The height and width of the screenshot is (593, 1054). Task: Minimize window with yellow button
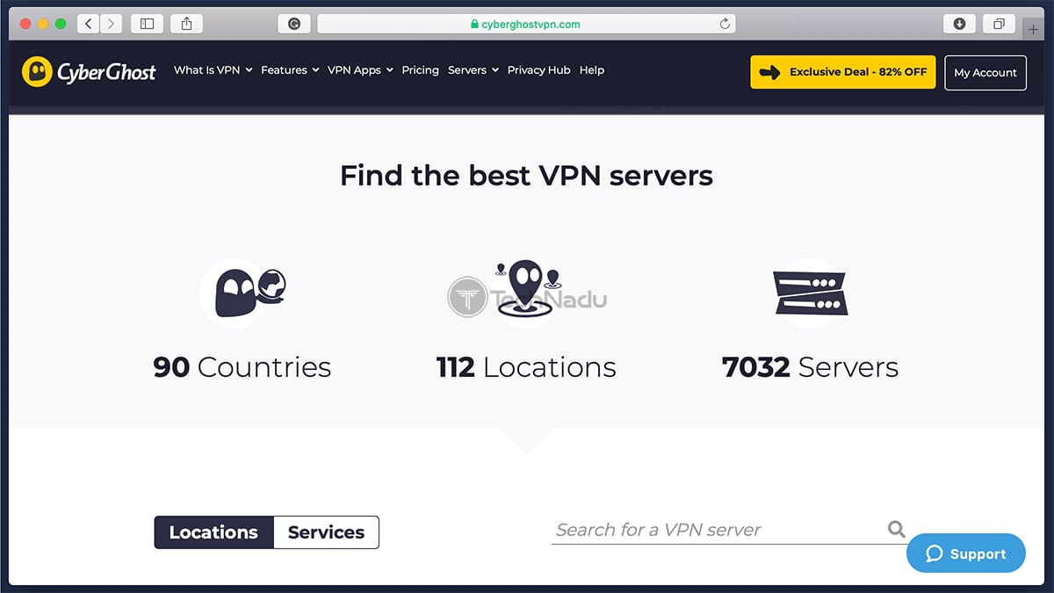(43, 24)
